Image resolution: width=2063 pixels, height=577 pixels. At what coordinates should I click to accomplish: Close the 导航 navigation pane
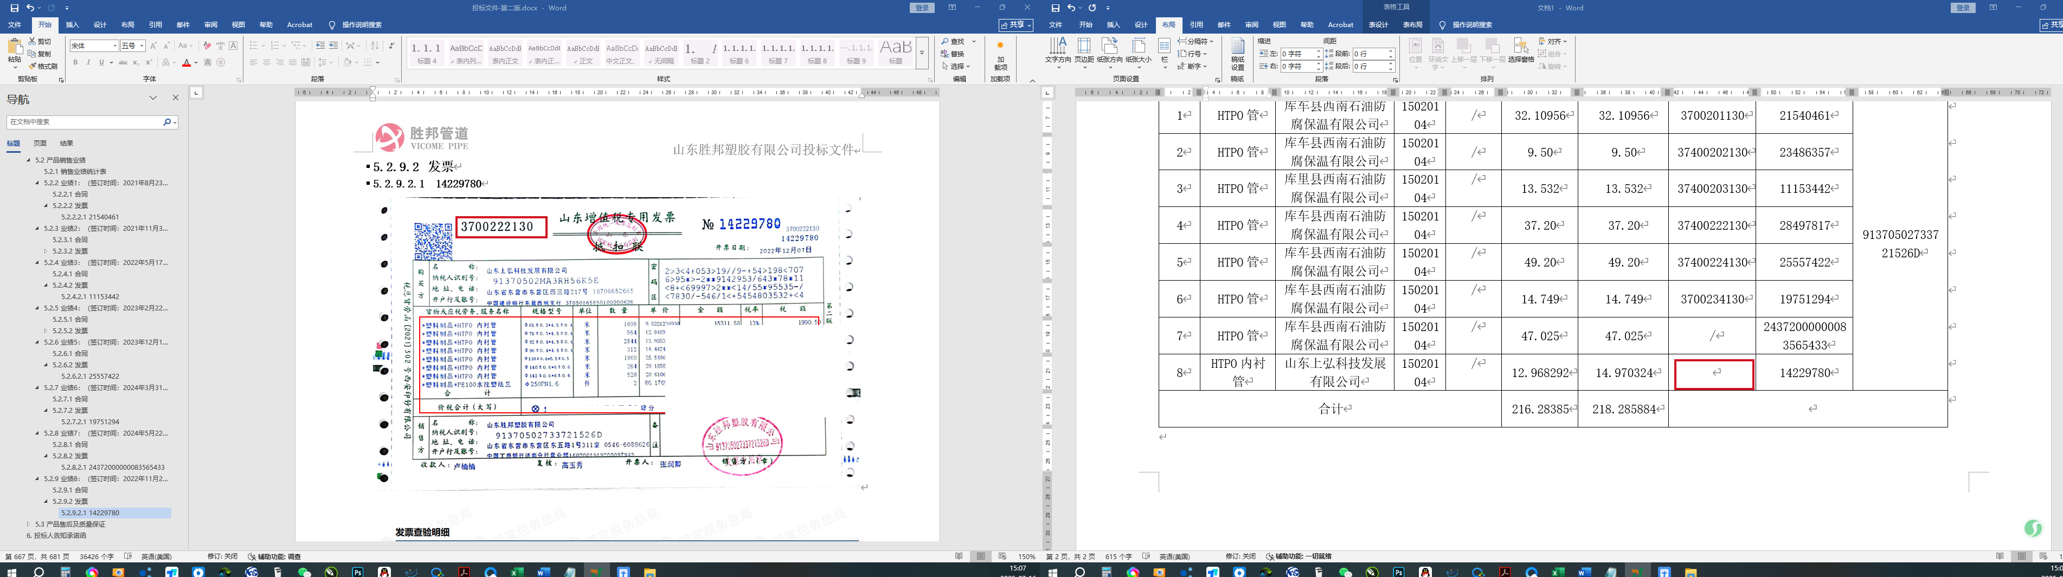[175, 98]
